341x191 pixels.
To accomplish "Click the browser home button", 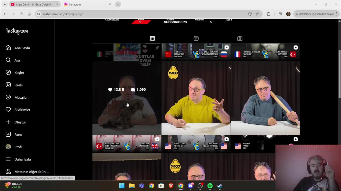I will tap(29, 14).
